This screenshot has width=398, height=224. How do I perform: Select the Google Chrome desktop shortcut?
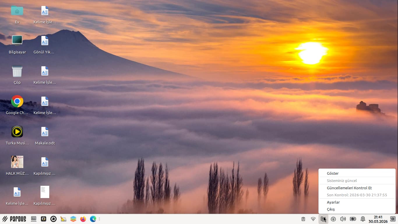(x=17, y=101)
